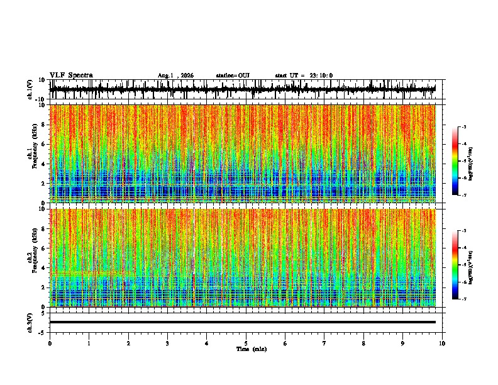Click the ch.2 spectrogram color bar

click(x=455, y=265)
